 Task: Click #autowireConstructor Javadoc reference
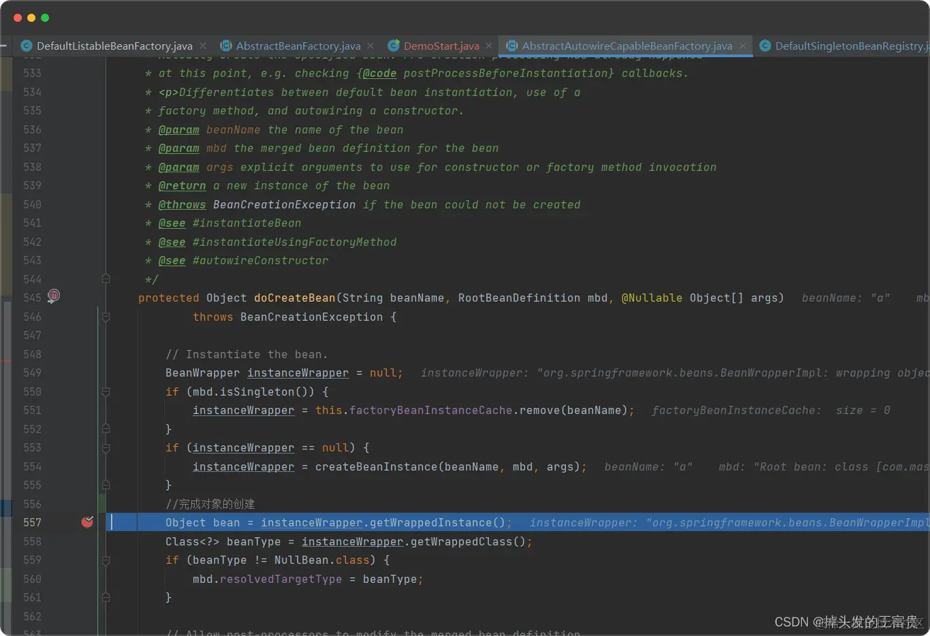pos(260,260)
